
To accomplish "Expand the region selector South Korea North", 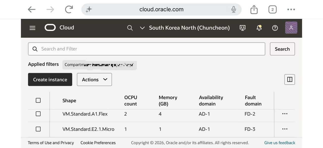I will point(185,28).
